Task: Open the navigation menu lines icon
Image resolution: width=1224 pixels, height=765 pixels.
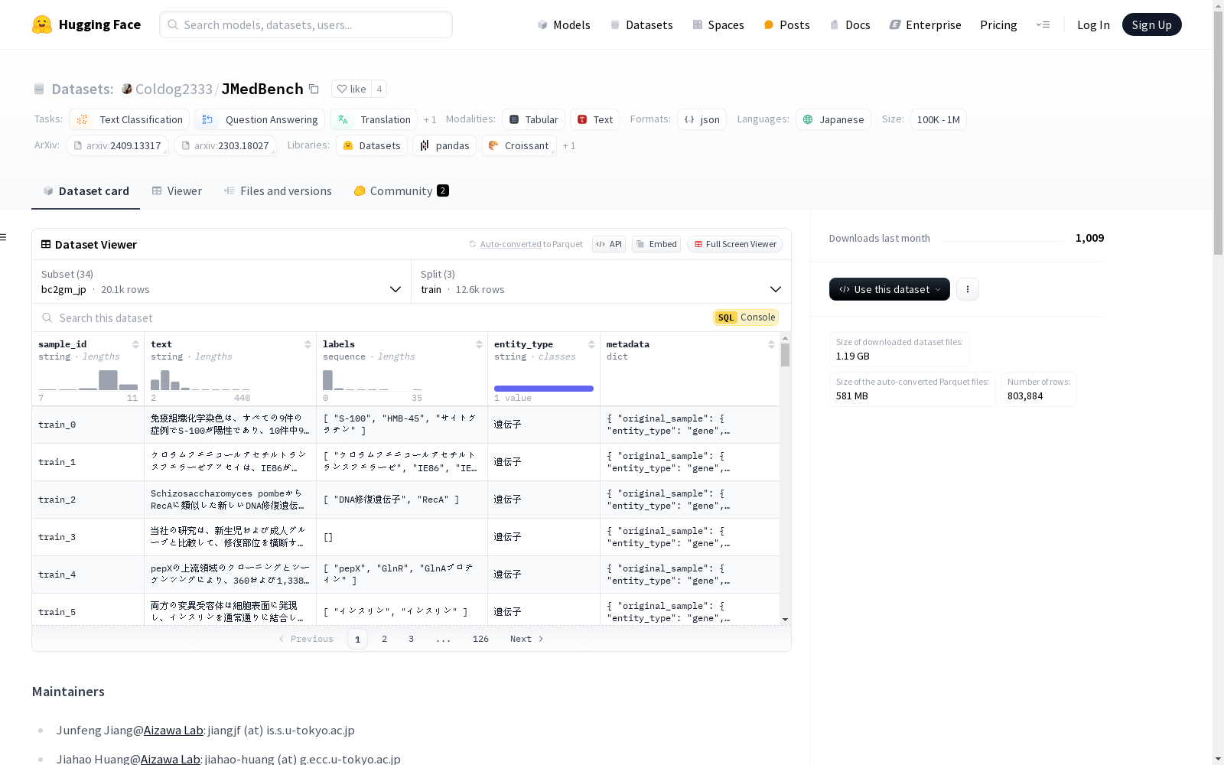Action: pos(1043,24)
